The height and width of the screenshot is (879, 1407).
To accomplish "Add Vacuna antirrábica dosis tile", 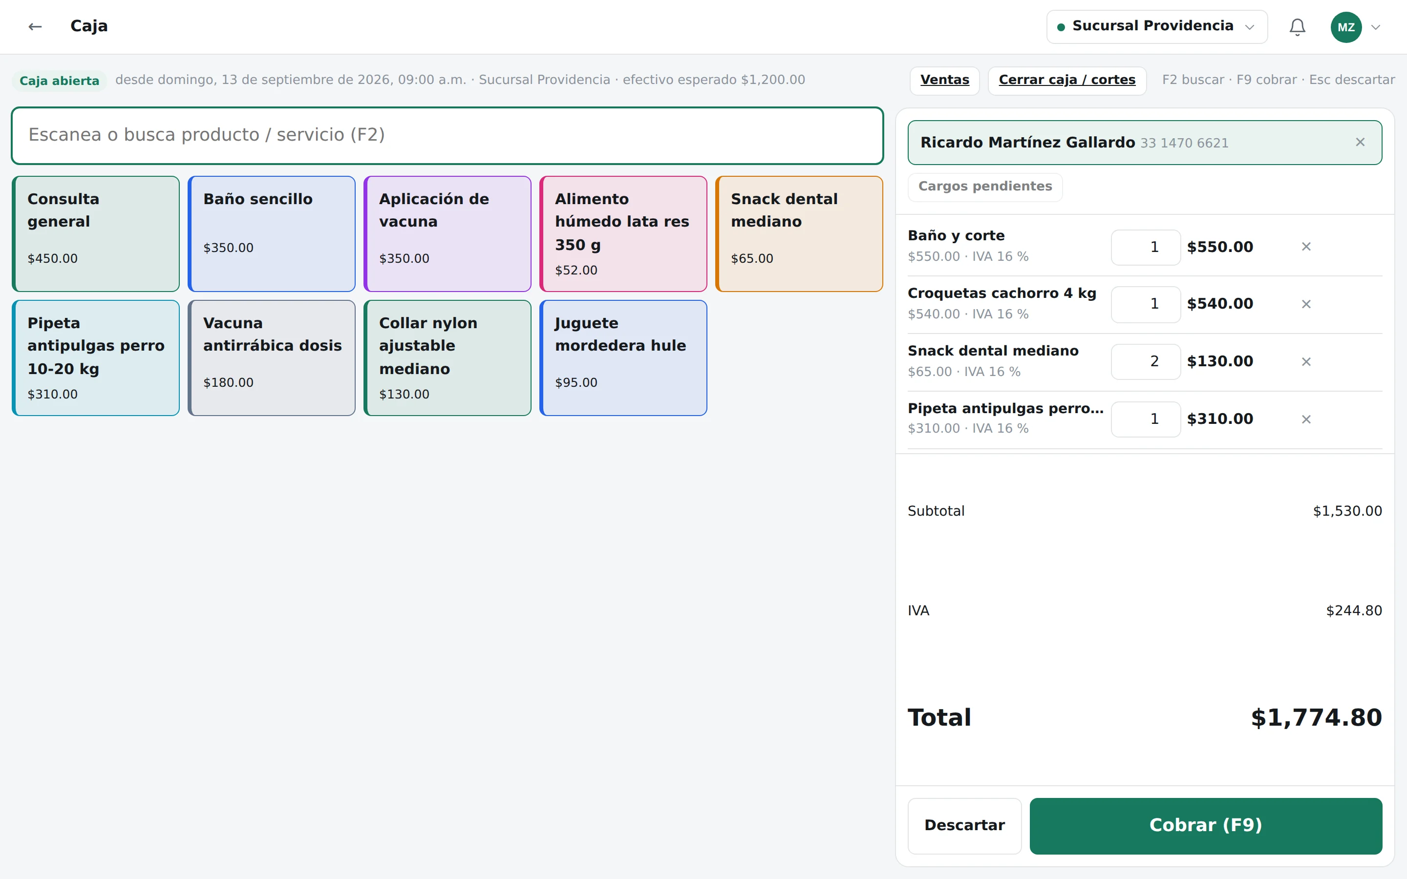I will pos(272,357).
